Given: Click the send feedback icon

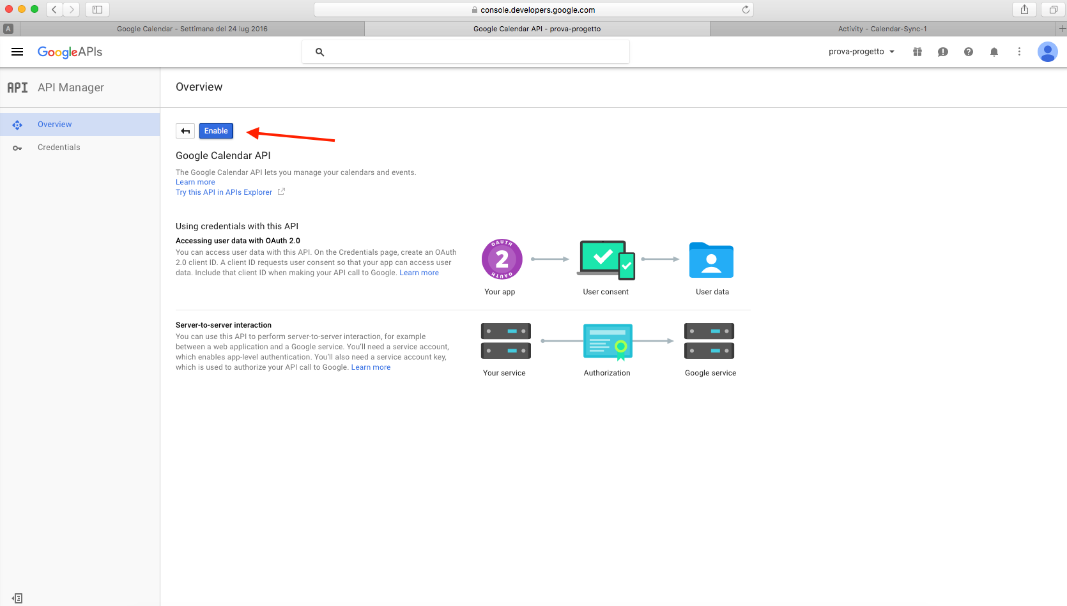Looking at the screenshot, I should click(x=943, y=52).
